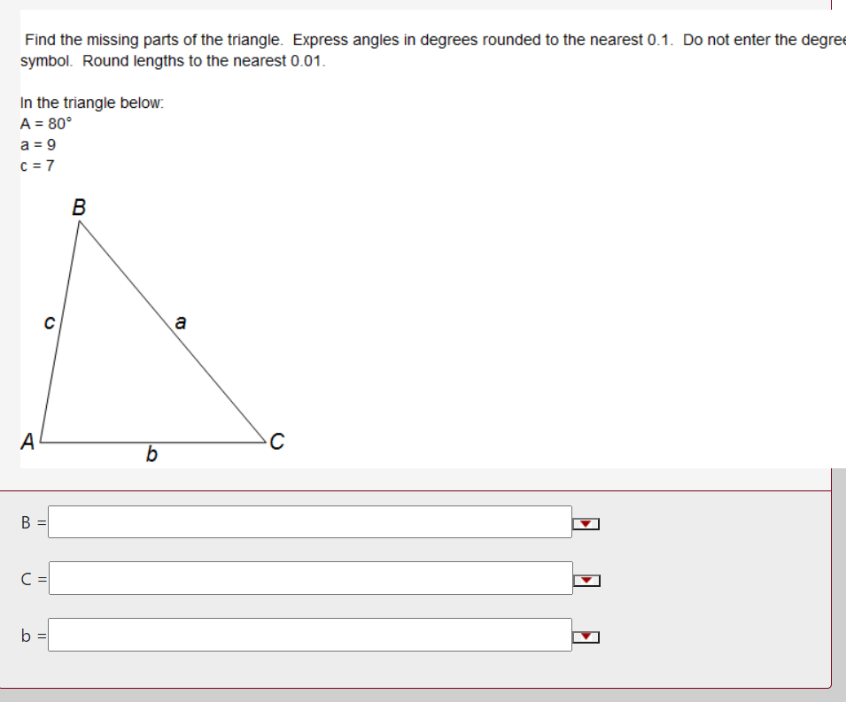This screenshot has width=846, height=702.
Task: Click side label c on the triangle's left edge
Action: (49, 324)
